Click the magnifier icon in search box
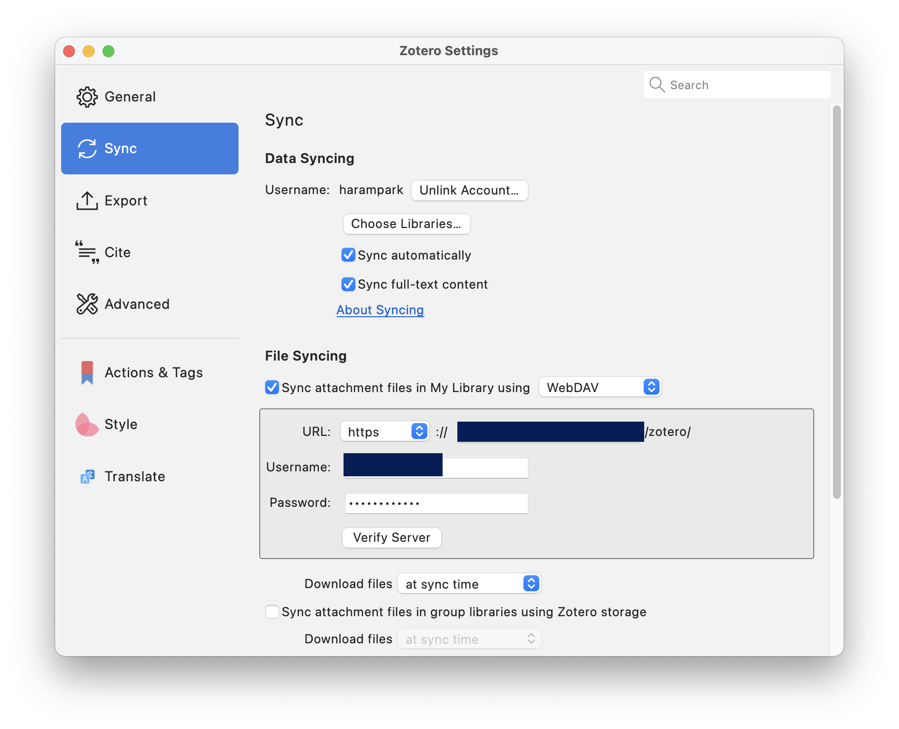This screenshot has width=899, height=729. pos(657,85)
